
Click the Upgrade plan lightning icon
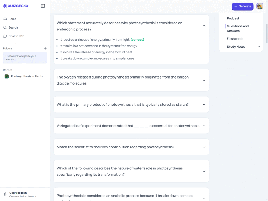coord(5,194)
